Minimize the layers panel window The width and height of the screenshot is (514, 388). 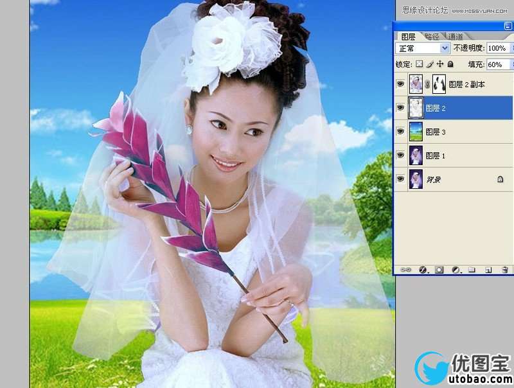[x=508, y=26]
